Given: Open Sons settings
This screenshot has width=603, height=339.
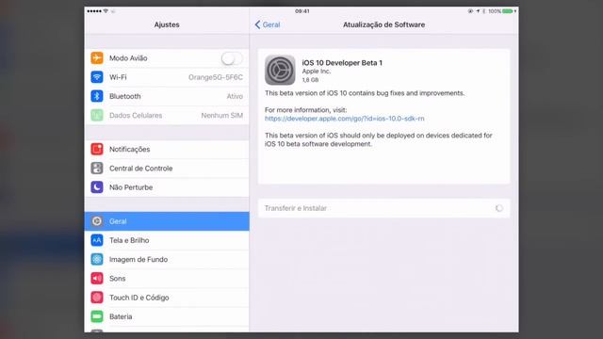Looking at the screenshot, I should point(167,279).
